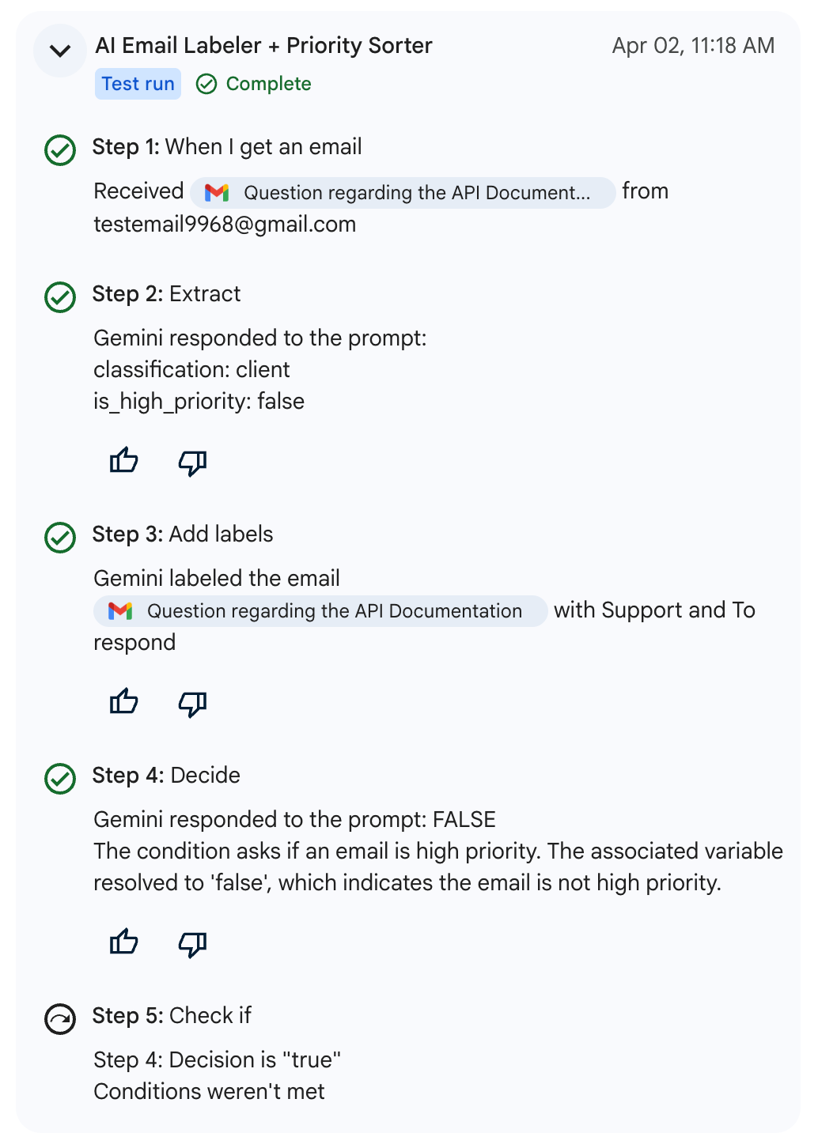Click Step 4 green checkmark status icon

pos(60,779)
